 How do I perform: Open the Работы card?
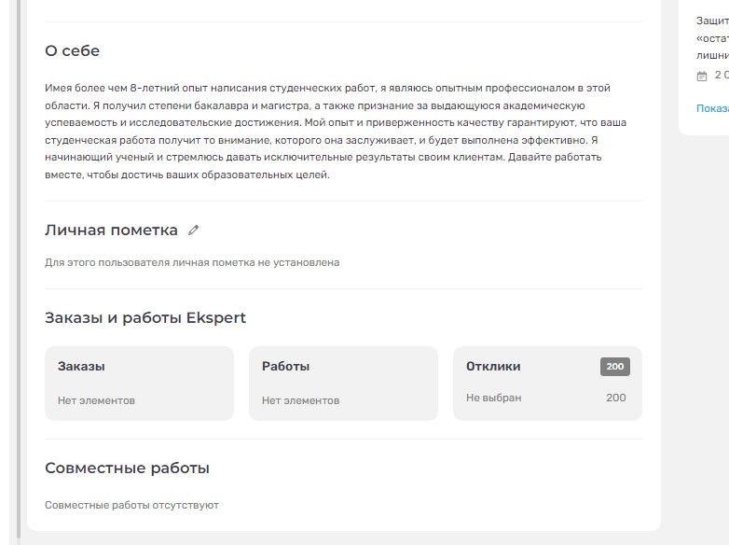tap(343, 383)
